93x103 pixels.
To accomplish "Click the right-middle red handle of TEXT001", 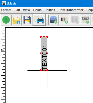I will [47, 54].
